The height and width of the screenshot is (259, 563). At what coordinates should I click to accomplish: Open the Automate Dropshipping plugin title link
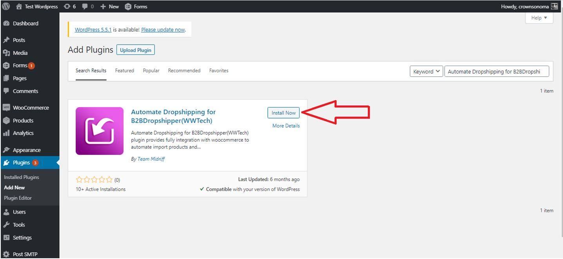(x=173, y=117)
